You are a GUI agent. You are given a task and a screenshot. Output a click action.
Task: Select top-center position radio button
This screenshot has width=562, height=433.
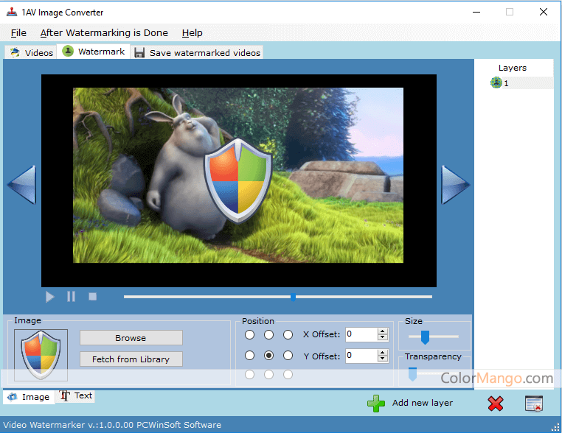268,335
